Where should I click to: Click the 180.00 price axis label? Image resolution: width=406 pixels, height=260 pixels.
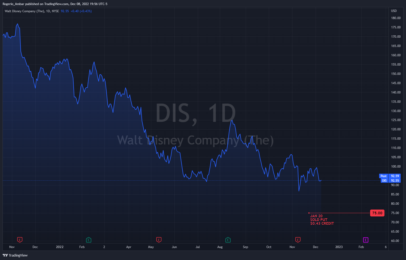396,18
